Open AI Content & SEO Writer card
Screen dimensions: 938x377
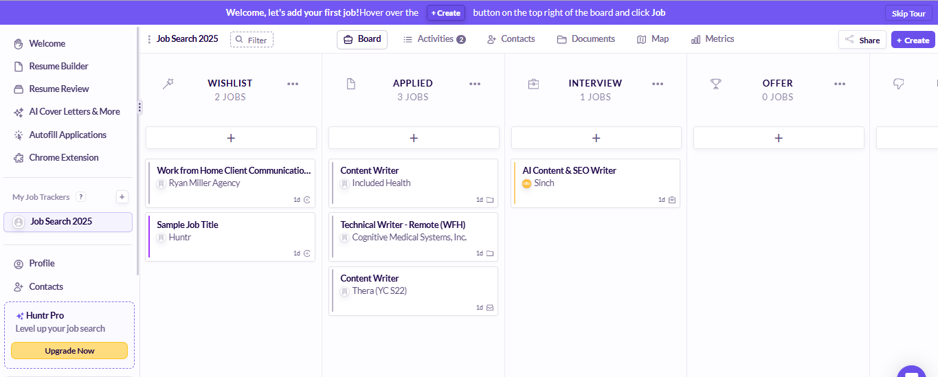596,183
